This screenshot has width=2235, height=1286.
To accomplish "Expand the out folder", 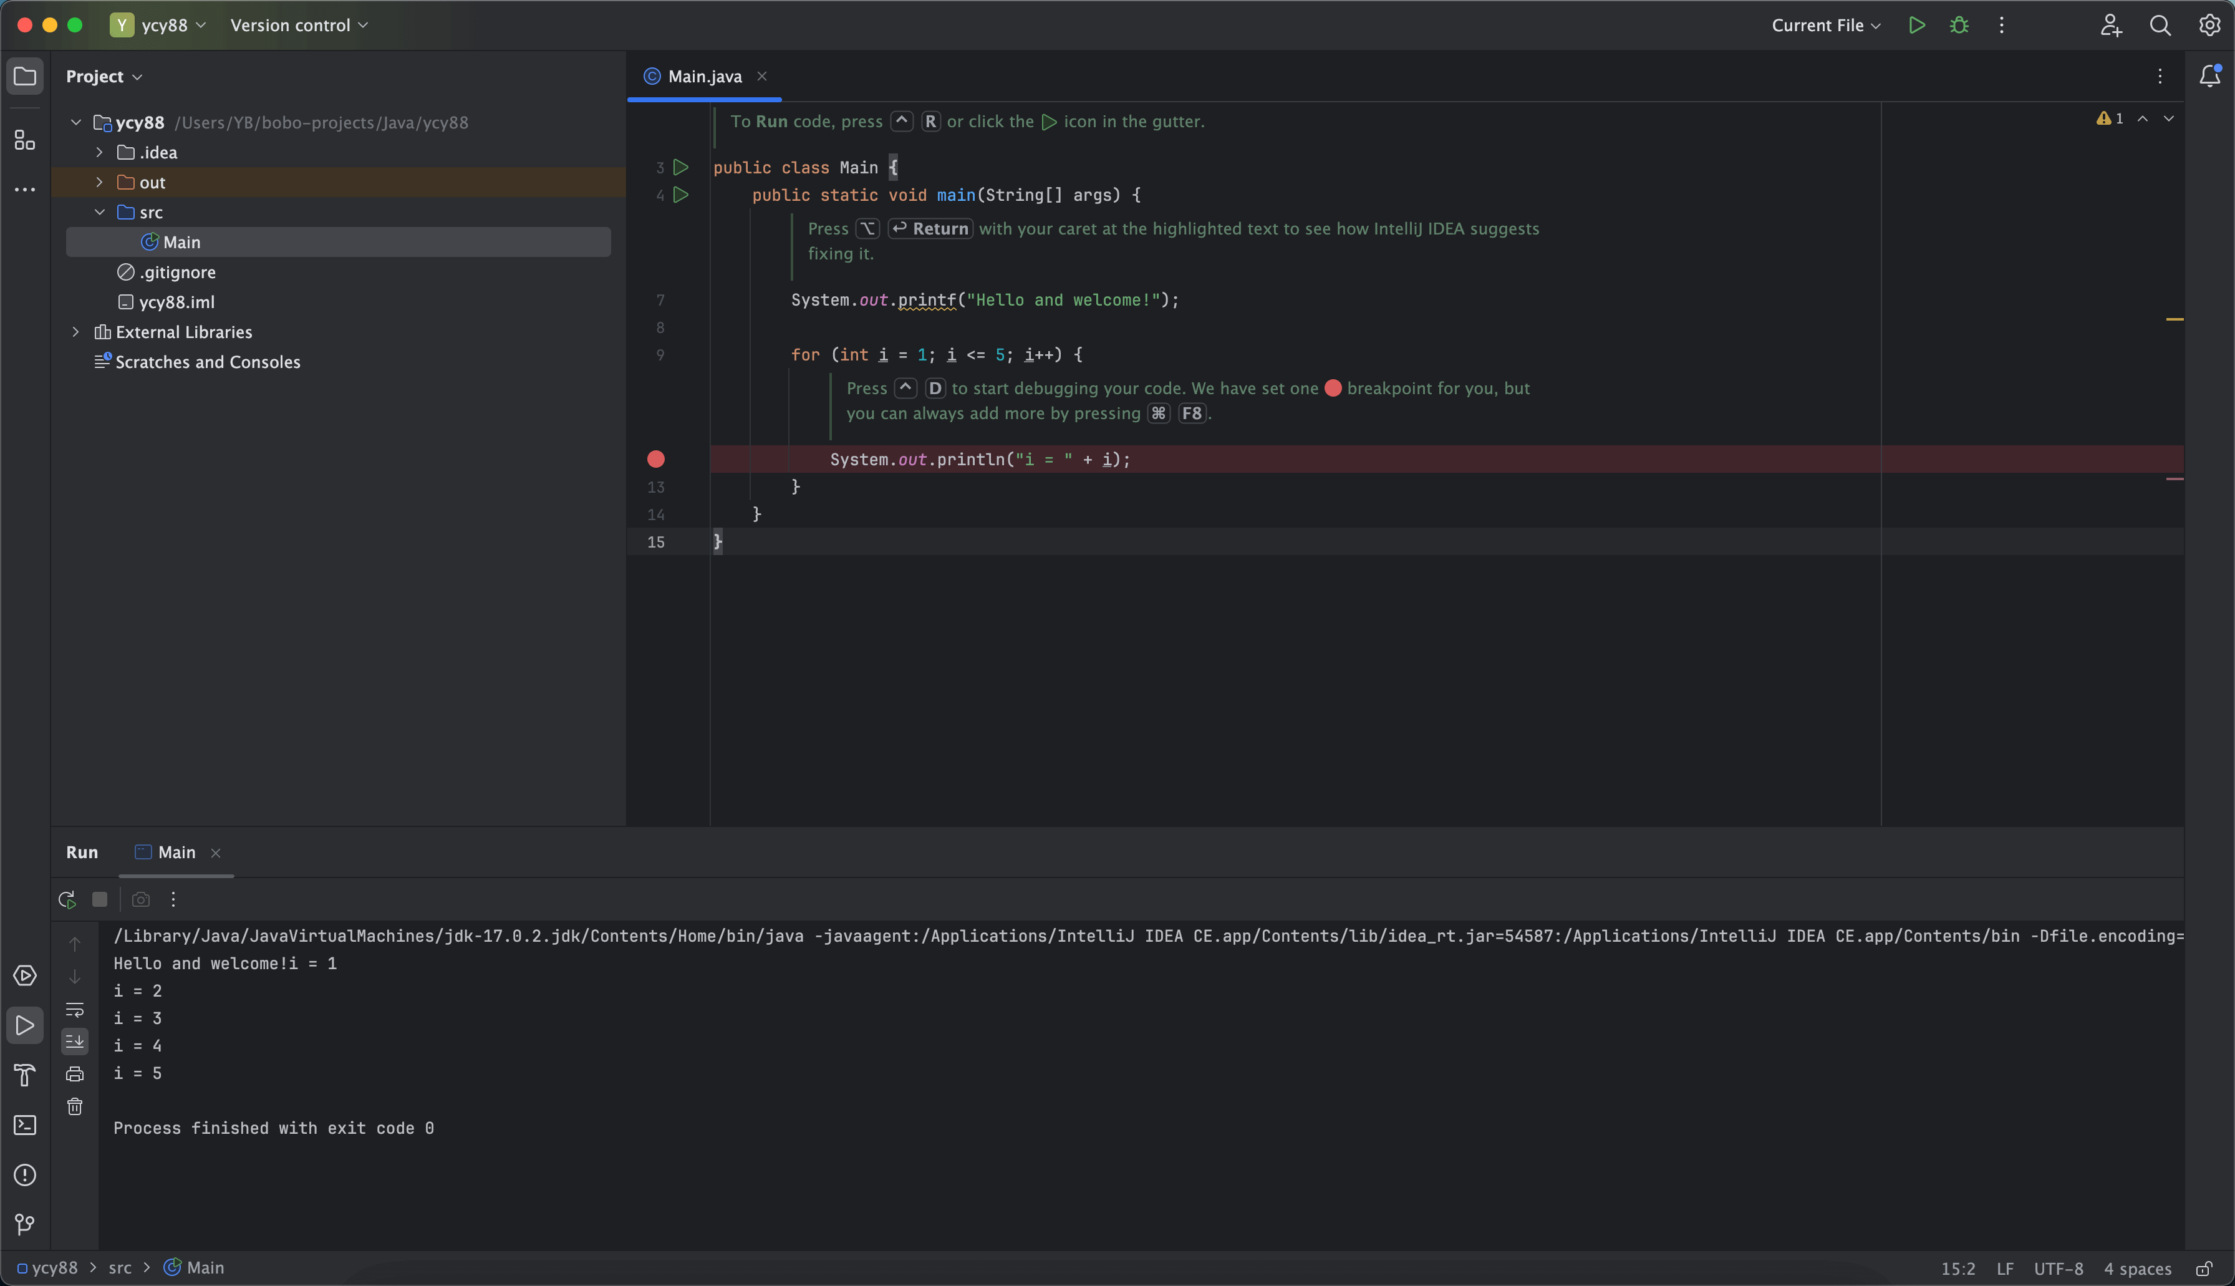I will coord(100,182).
